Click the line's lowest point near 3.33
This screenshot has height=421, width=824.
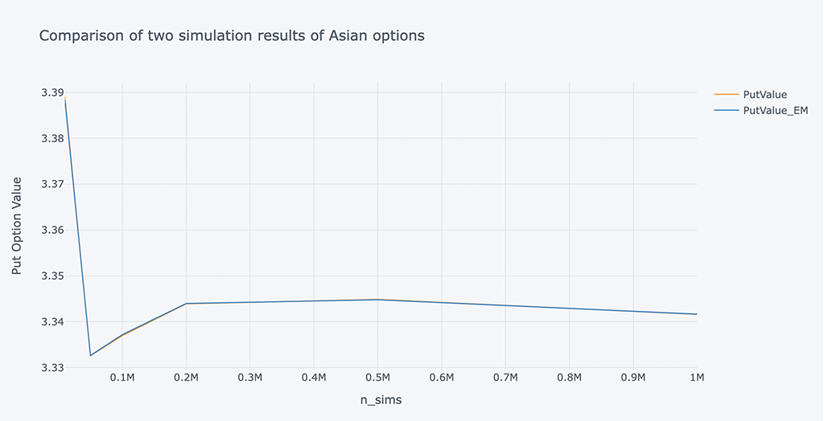(x=90, y=355)
